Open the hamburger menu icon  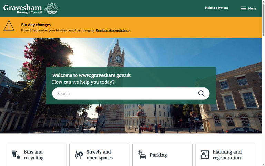pos(243,8)
